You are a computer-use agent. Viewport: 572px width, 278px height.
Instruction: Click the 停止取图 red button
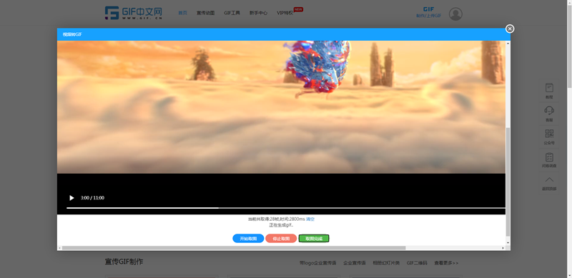coord(281,239)
